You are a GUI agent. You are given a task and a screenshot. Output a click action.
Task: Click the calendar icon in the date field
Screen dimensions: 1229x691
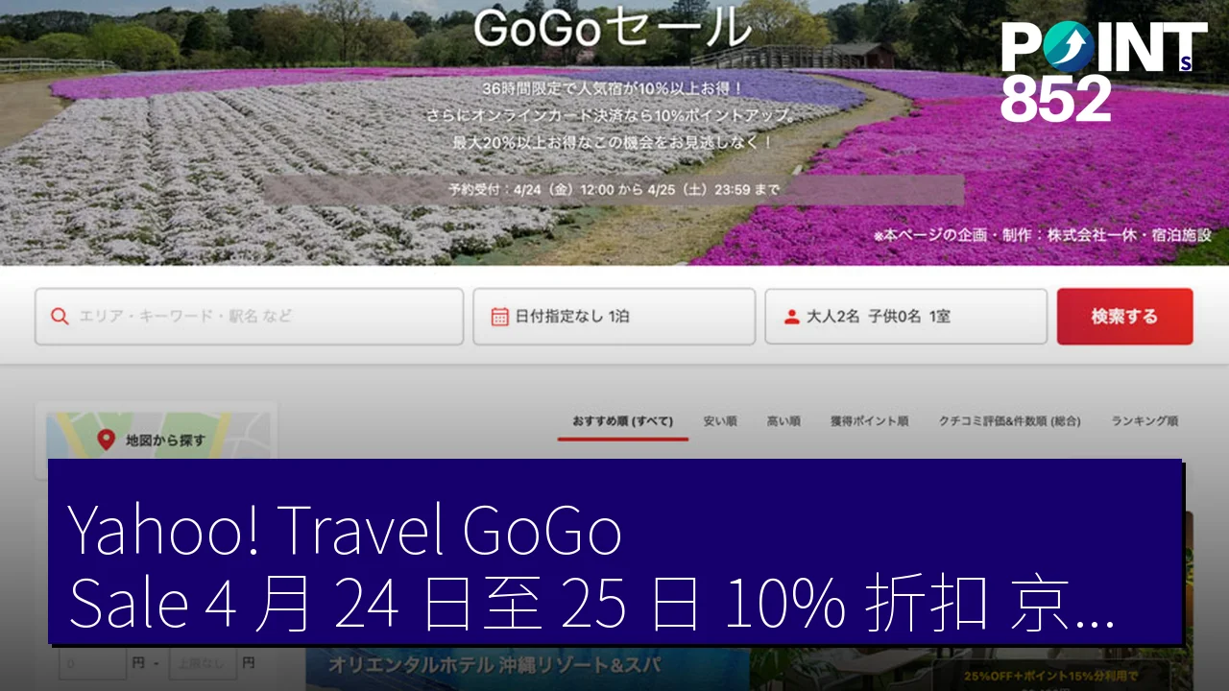[499, 317]
